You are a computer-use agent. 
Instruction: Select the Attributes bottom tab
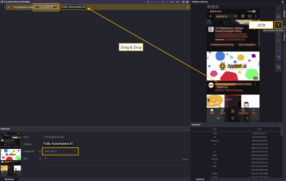9,179
